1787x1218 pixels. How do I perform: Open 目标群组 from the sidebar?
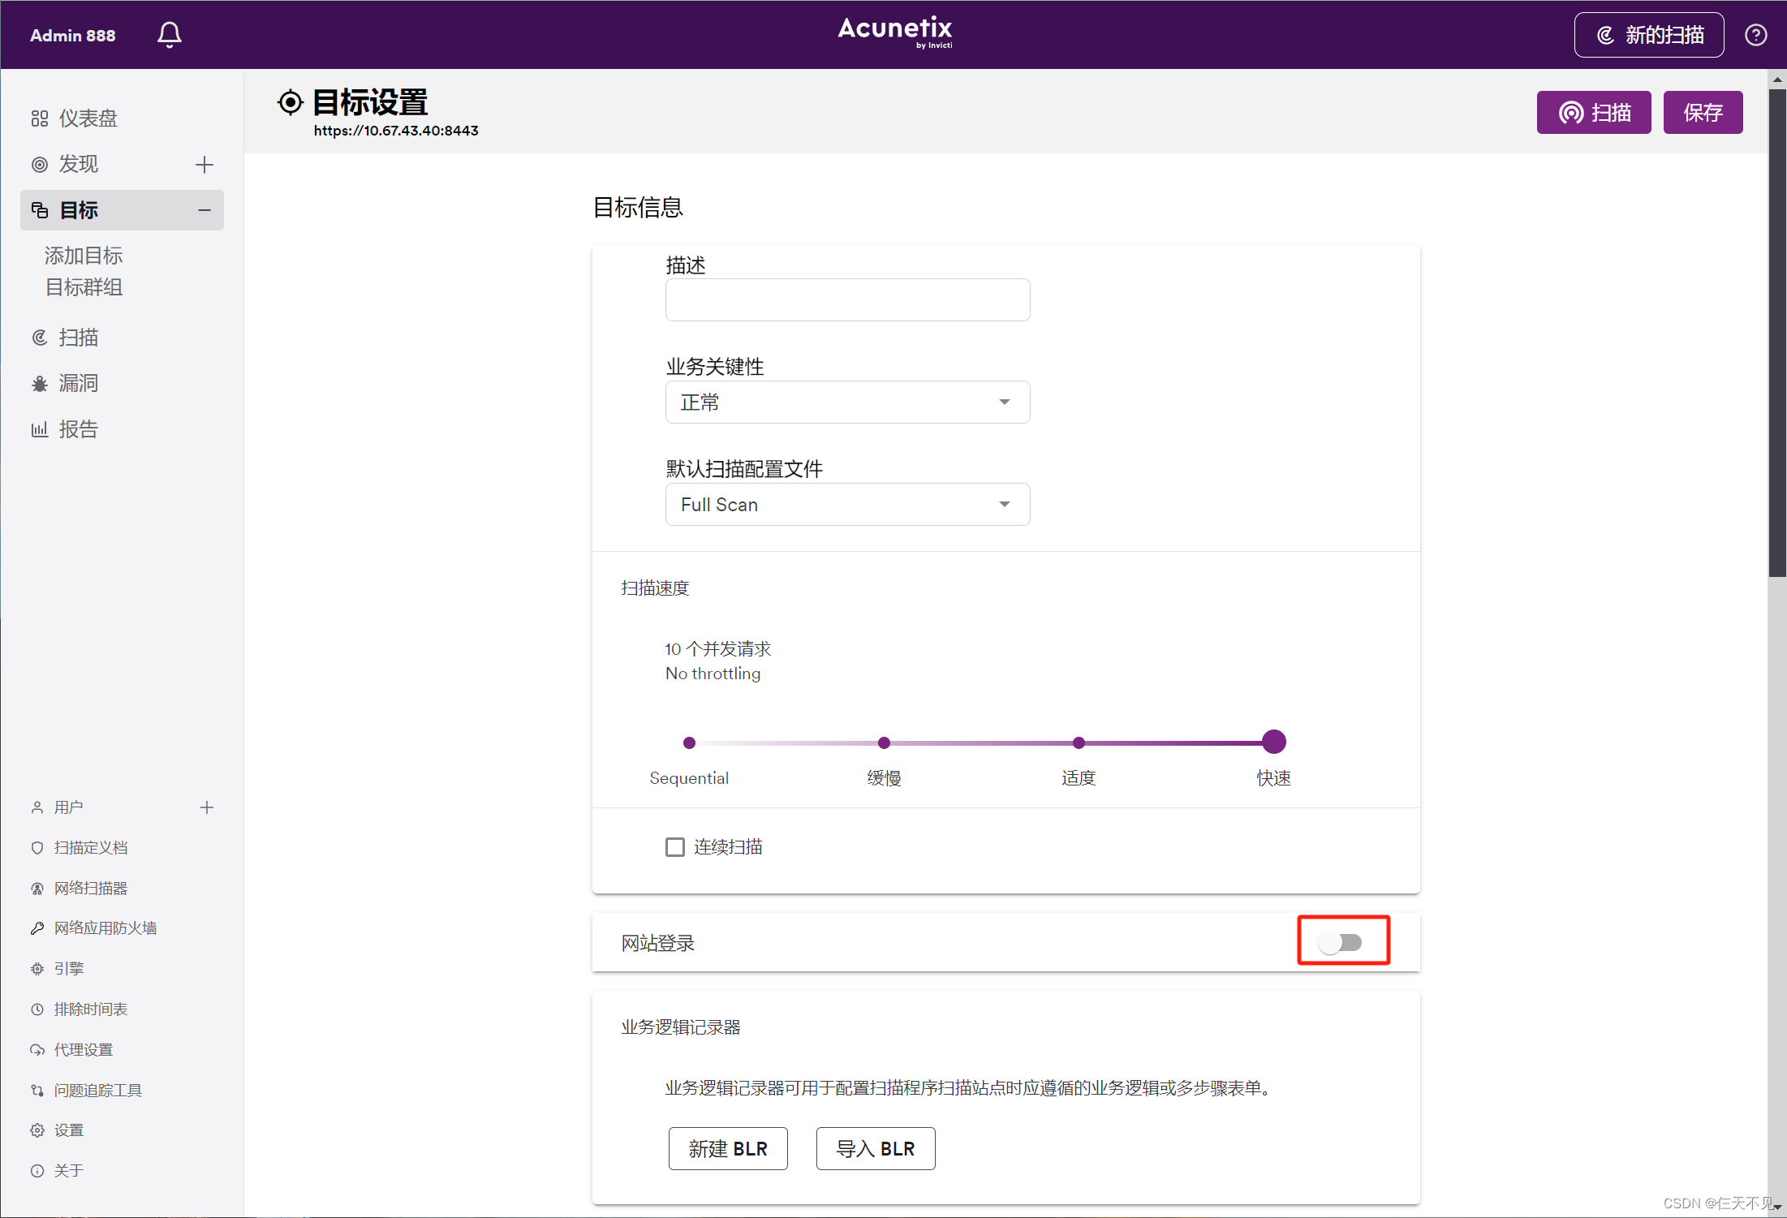[x=83, y=286]
